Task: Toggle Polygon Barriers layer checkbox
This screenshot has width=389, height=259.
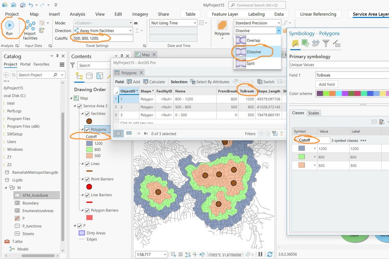Action: (87, 211)
